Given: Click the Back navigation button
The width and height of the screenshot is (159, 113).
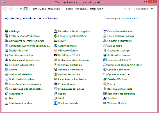Looking at the screenshot, I should (x=5, y=9).
